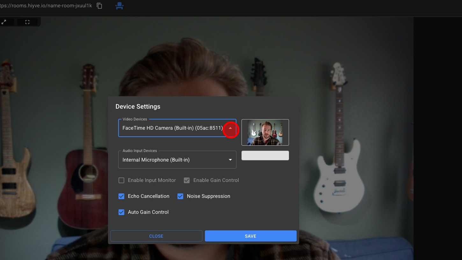Open the Audio Input Devices dropdown arrow
Screen dimensions: 462x260
230,160
